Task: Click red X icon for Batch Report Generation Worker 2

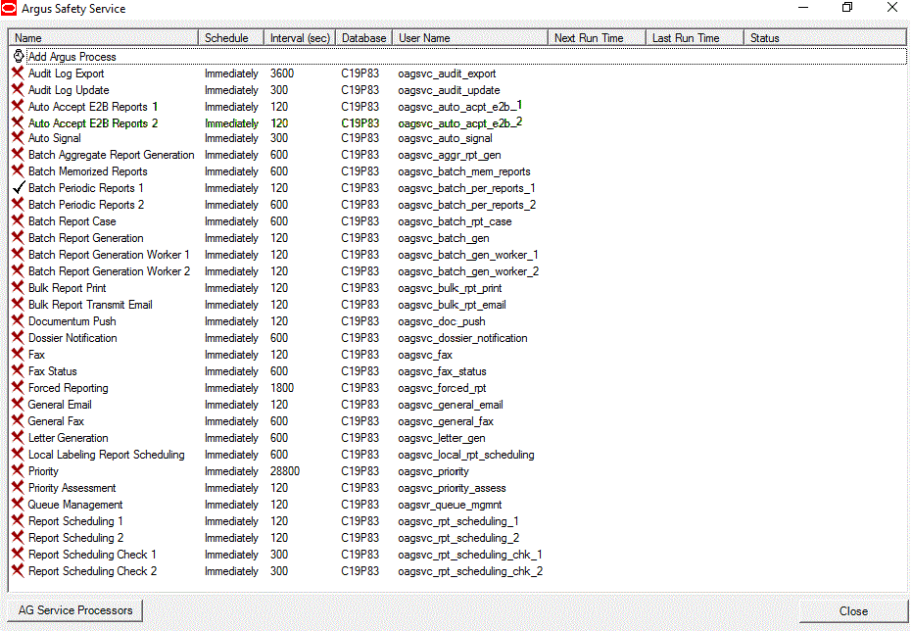Action: tap(18, 271)
